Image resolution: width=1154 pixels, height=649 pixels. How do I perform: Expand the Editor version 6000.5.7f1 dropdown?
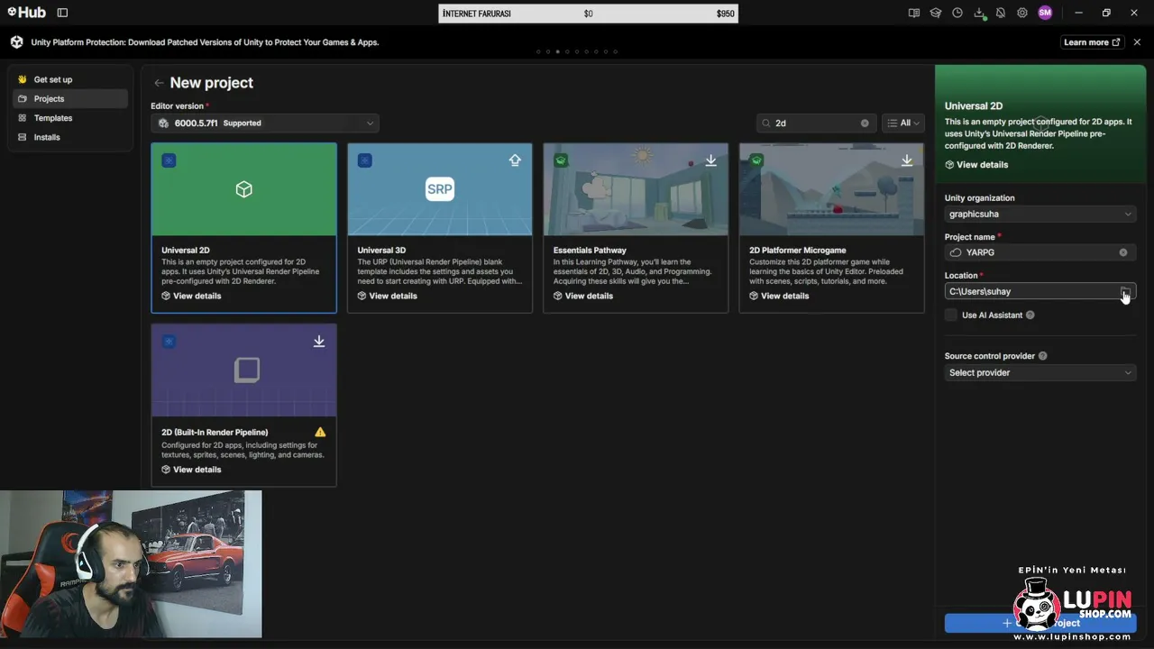point(265,123)
